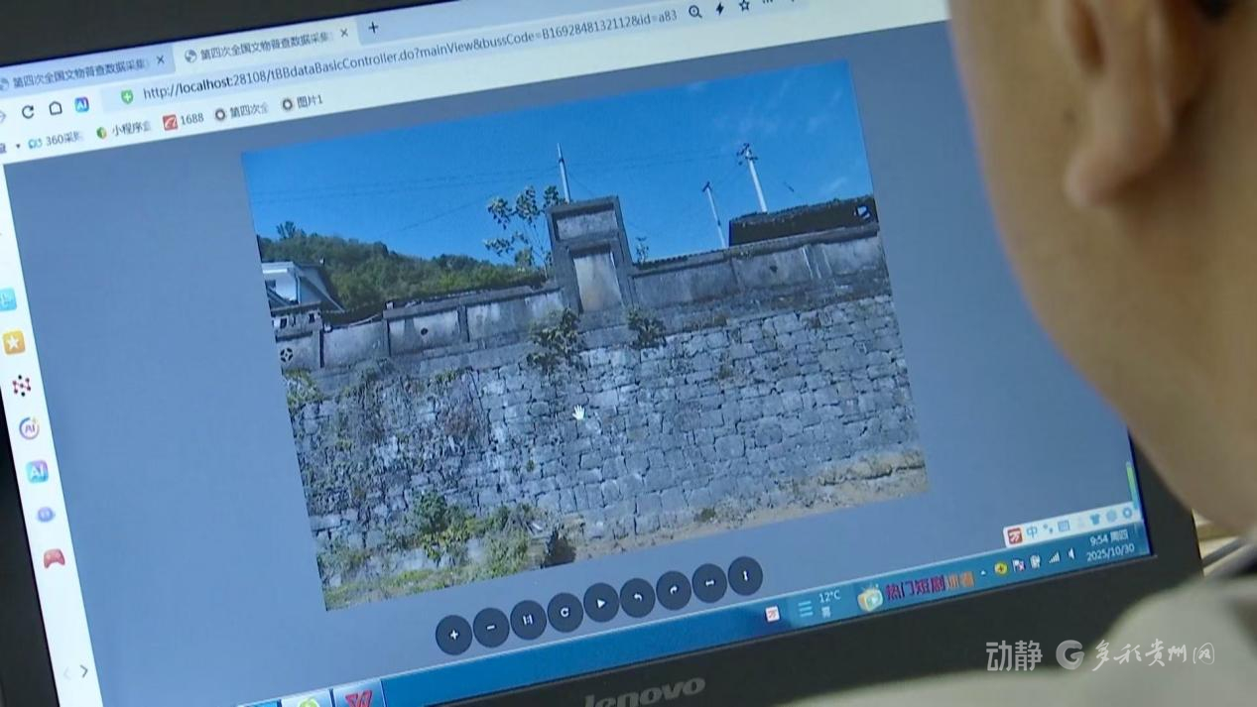Click the zoom out minus button
The height and width of the screenshot is (707, 1257).
tap(491, 627)
